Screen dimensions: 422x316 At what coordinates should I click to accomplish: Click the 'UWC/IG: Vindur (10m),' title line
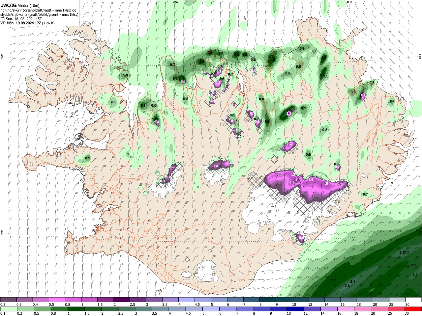click(20, 5)
